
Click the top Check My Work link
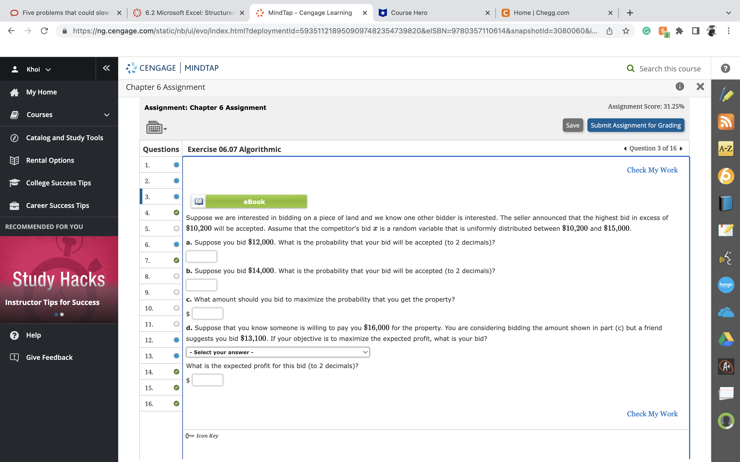coord(652,170)
